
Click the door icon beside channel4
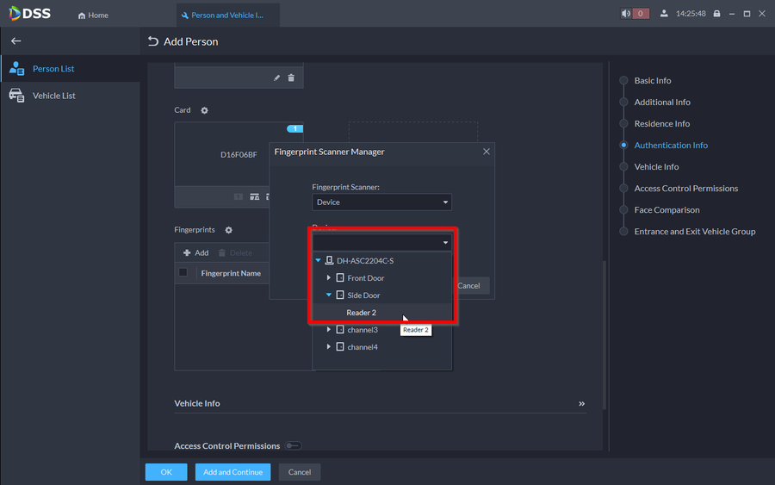340,346
